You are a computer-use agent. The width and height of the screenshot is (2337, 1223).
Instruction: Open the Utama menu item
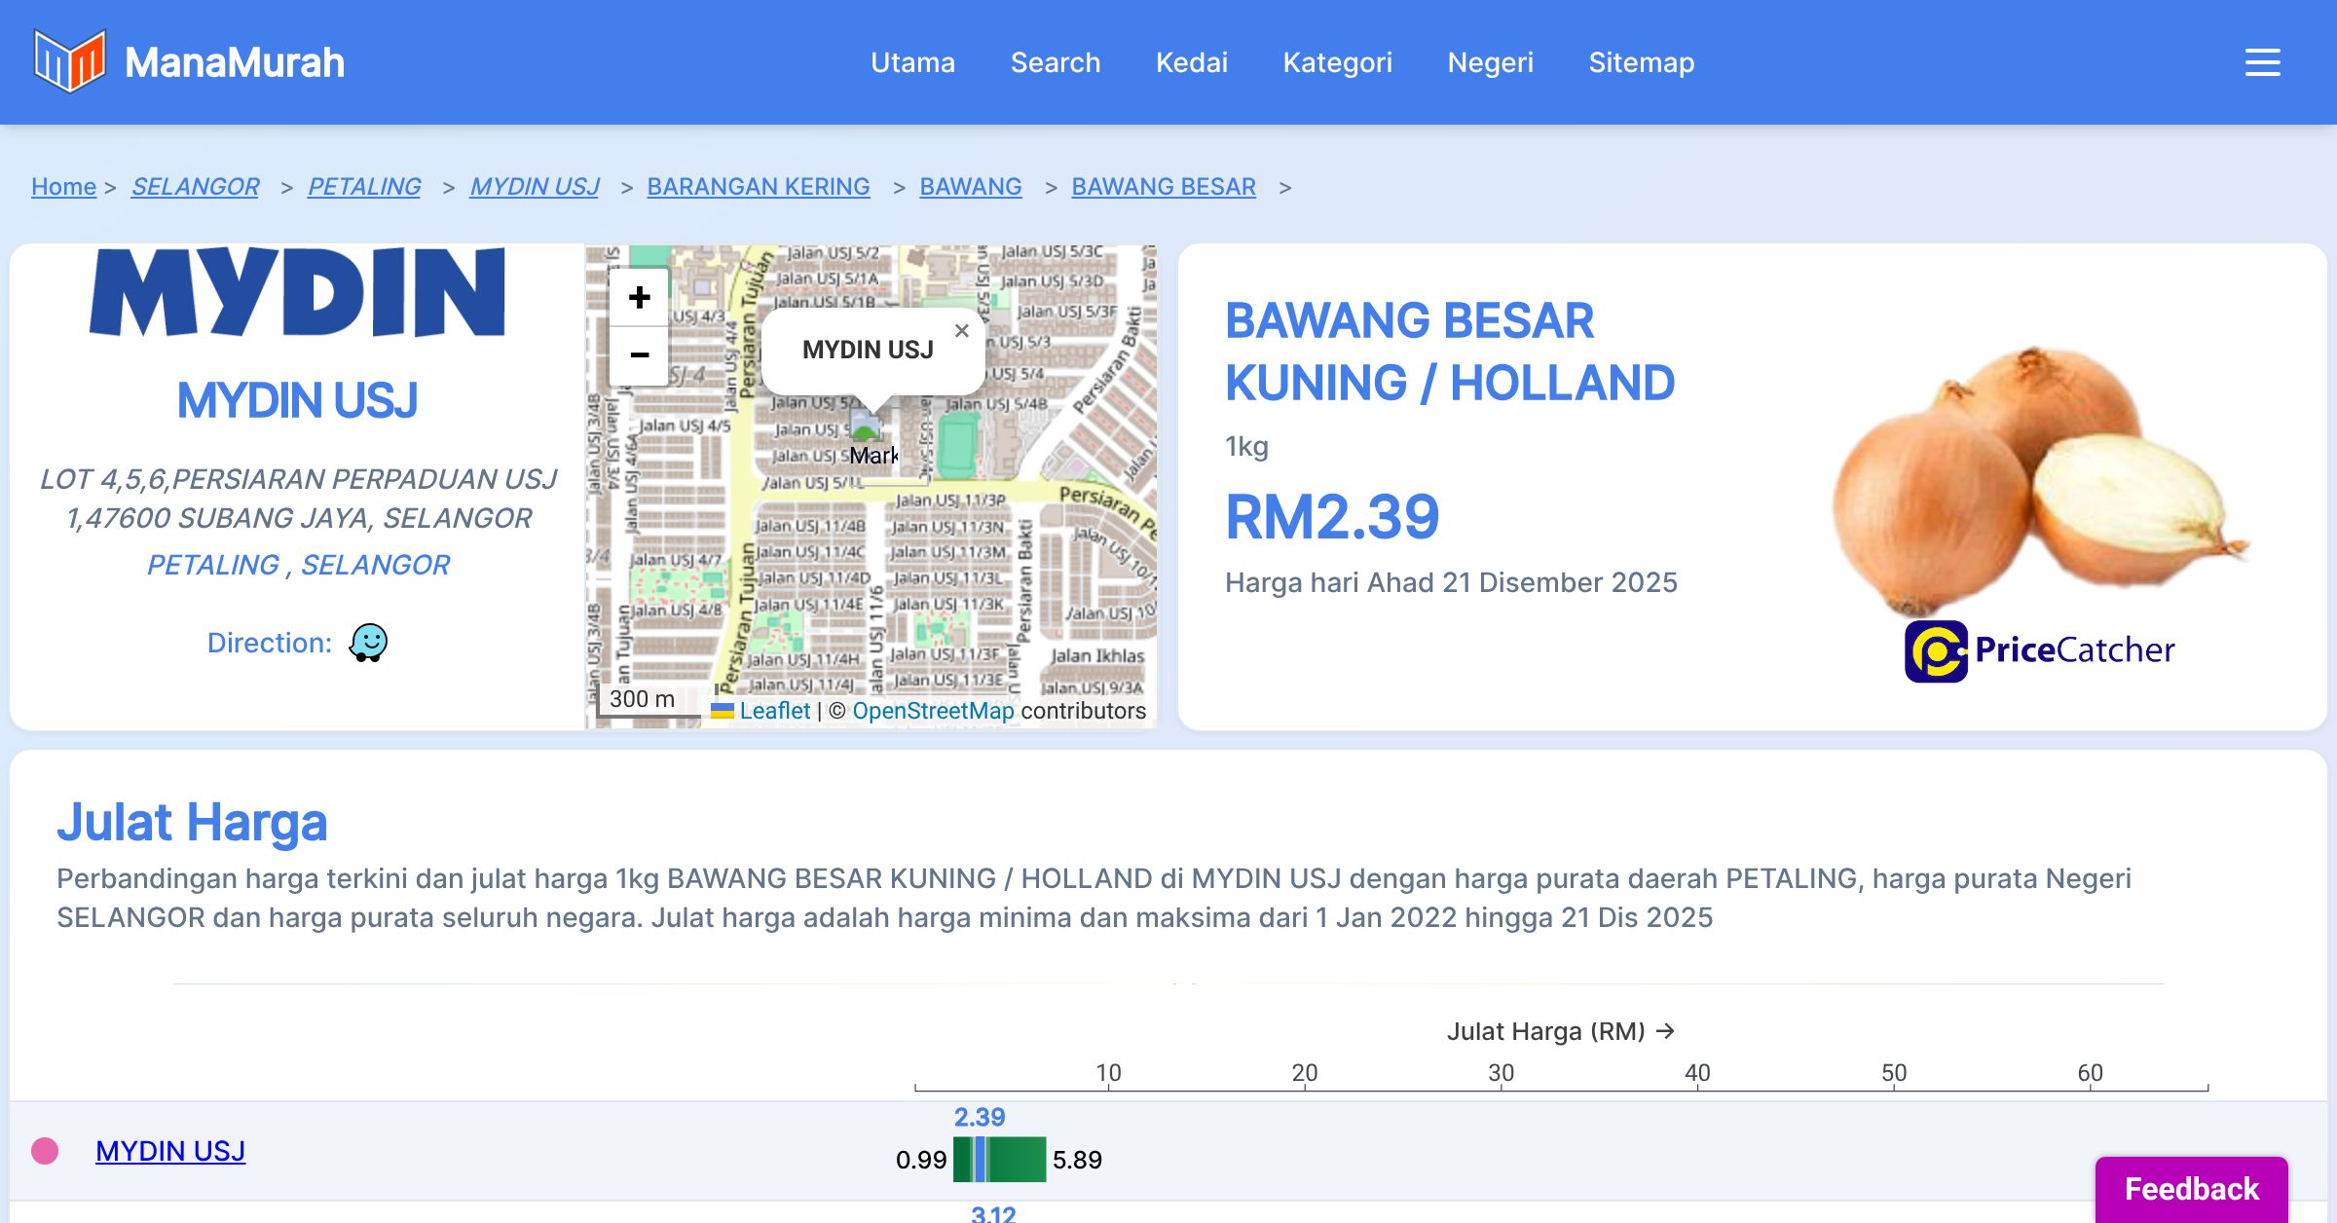[912, 62]
